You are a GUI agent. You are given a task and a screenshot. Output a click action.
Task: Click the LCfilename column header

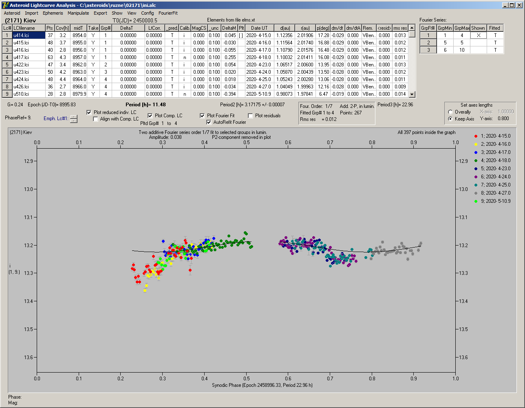[29, 28]
